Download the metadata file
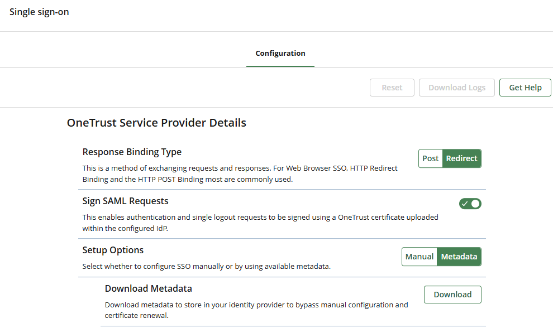553x328 pixels. [452, 295]
